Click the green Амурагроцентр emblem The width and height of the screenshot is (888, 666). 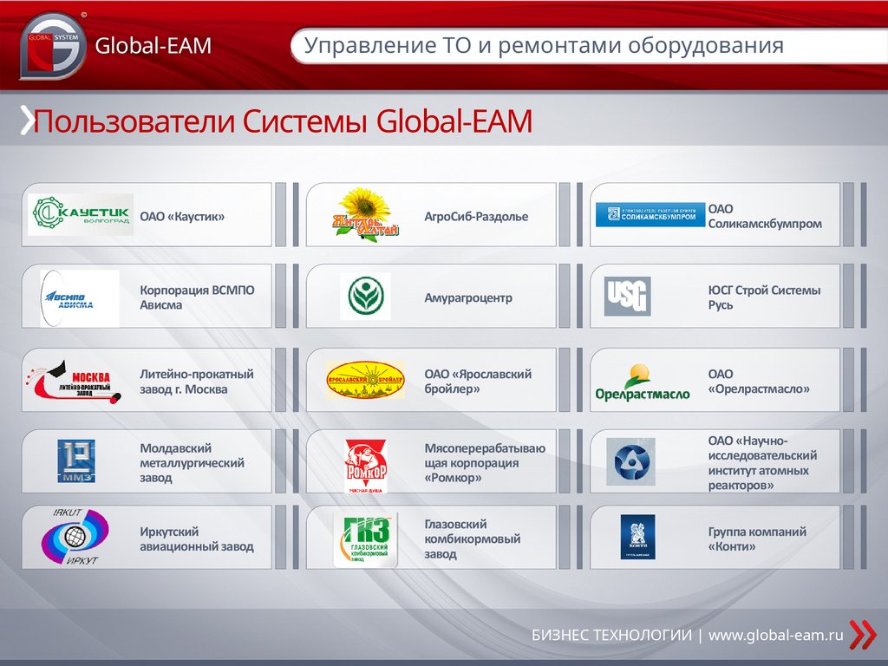coord(365,297)
